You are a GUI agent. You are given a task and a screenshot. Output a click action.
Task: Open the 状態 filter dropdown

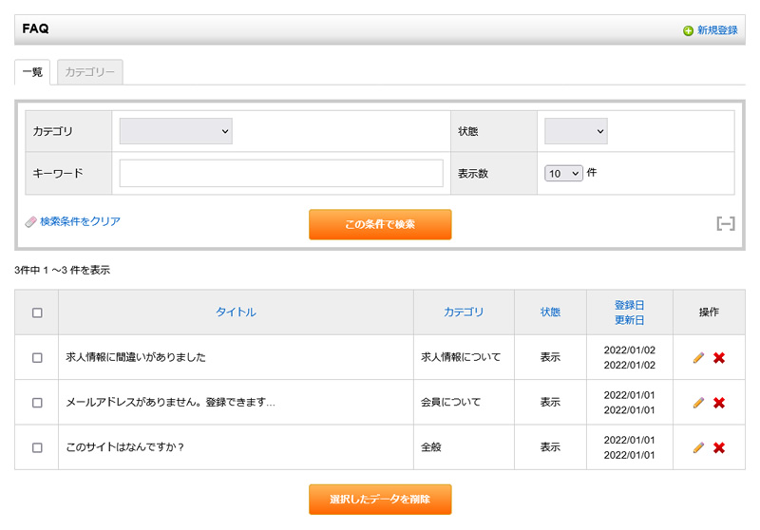pyautogui.click(x=576, y=131)
